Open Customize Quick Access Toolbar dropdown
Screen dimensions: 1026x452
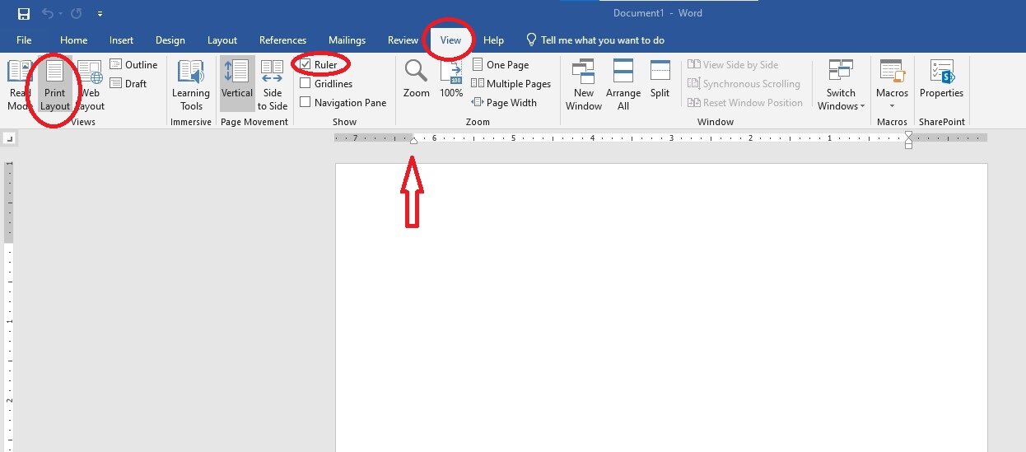click(x=100, y=14)
